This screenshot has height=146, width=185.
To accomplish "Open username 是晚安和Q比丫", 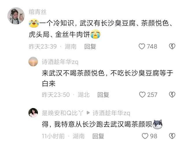I will pos(63,113).
